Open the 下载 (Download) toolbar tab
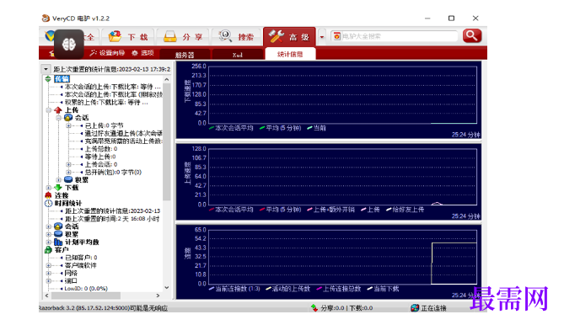This screenshot has width=564, height=325. pos(127,37)
